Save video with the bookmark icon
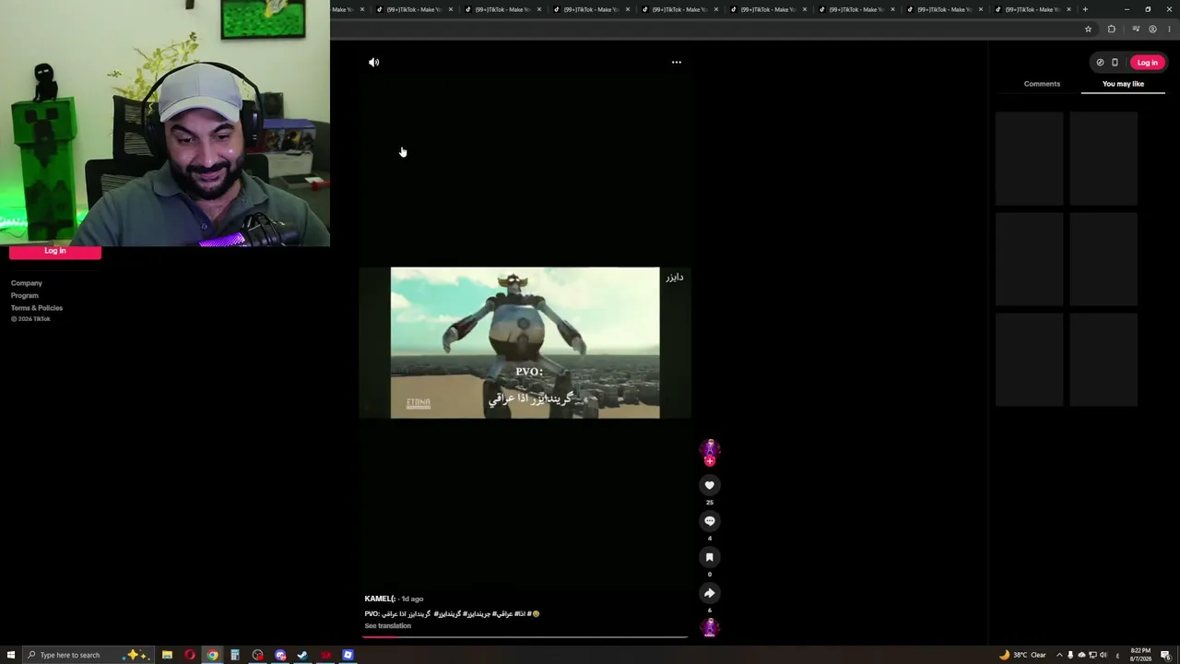 point(709,557)
